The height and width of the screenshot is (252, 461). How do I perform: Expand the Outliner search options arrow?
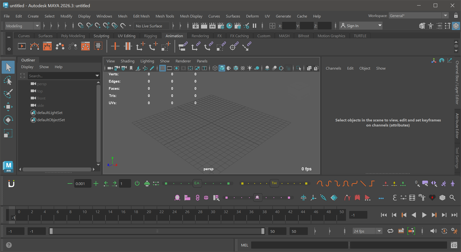[97, 76]
